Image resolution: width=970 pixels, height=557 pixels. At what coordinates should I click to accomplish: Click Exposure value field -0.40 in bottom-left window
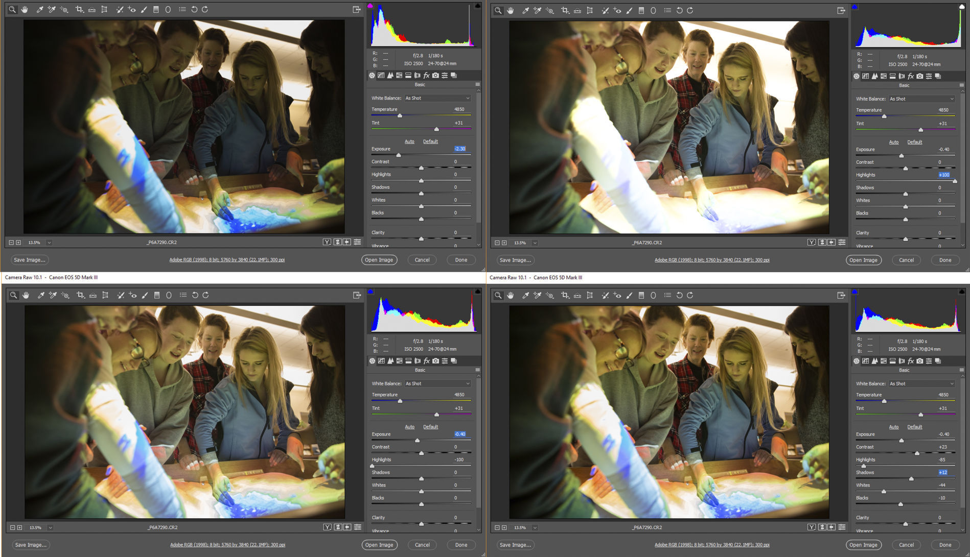point(460,434)
